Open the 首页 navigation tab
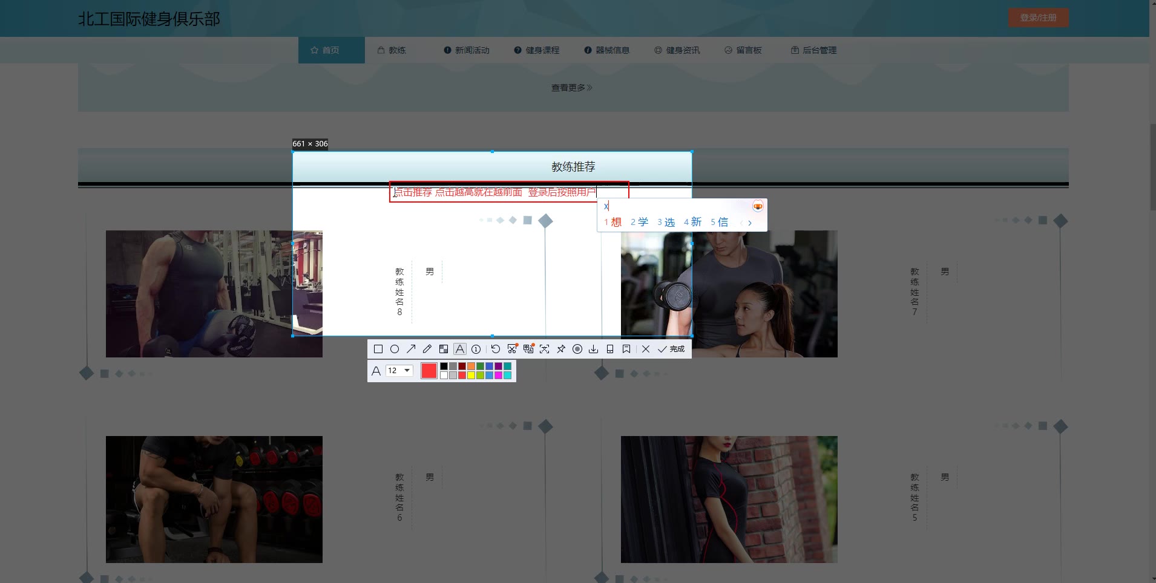Screen dimensions: 1156x583 [x=332, y=50]
